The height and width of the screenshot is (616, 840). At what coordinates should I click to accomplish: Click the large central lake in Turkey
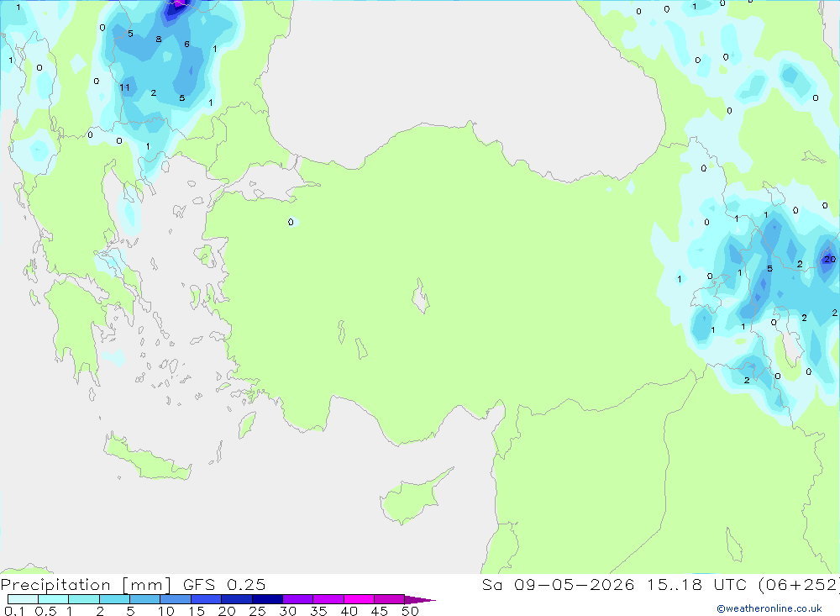(x=421, y=297)
